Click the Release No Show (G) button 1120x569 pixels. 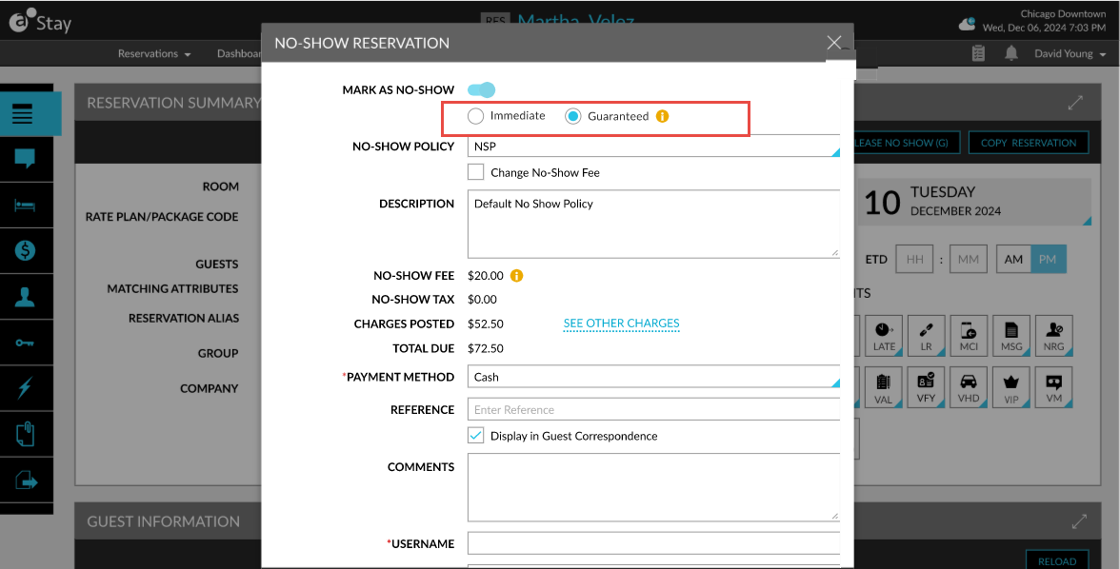coord(907,143)
